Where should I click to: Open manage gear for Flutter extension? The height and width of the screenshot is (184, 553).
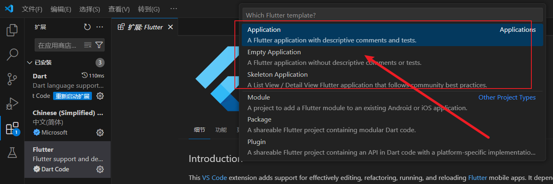[x=100, y=169]
